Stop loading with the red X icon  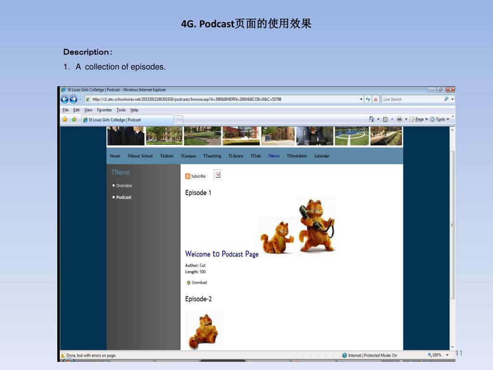coord(376,99)
